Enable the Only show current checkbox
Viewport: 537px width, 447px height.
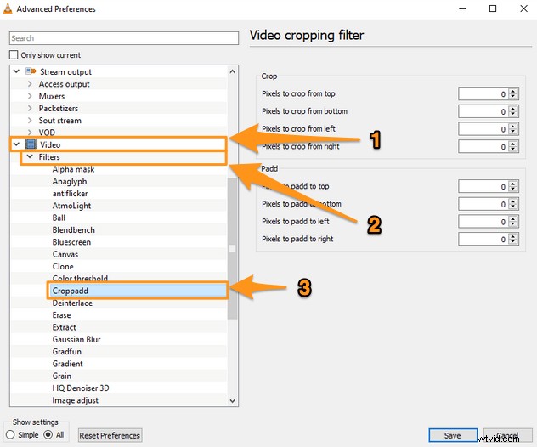[14, 54]
